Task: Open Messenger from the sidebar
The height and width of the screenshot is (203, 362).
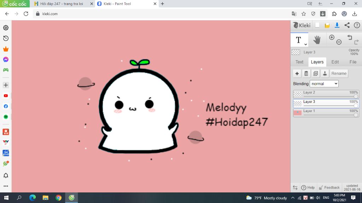Action: tap(6, 59)
